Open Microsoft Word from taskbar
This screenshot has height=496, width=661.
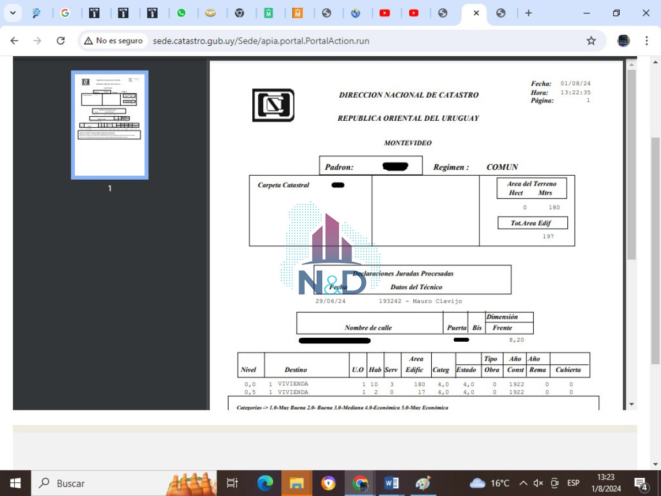coord(392,483)
